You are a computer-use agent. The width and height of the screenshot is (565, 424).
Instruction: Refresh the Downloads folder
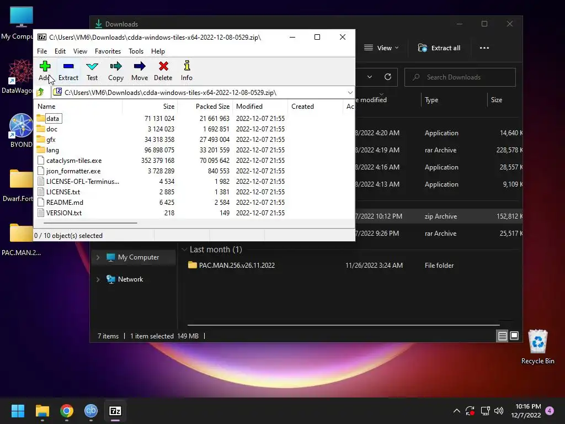coord(388,77)
